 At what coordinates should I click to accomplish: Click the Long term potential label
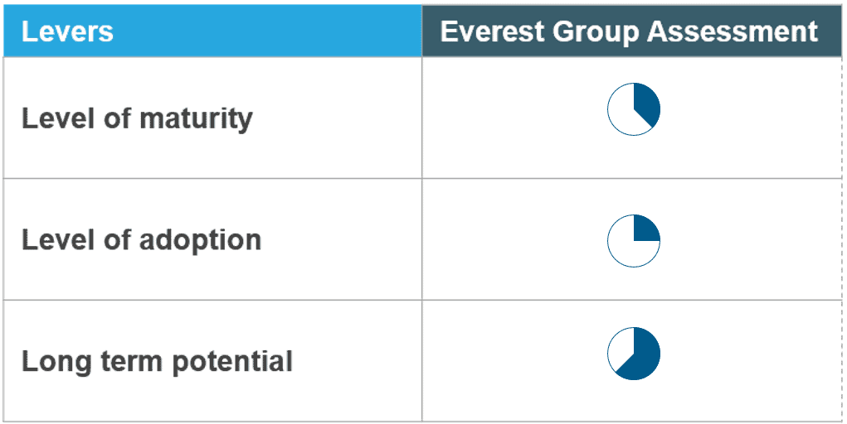click(x=157, y=361)
